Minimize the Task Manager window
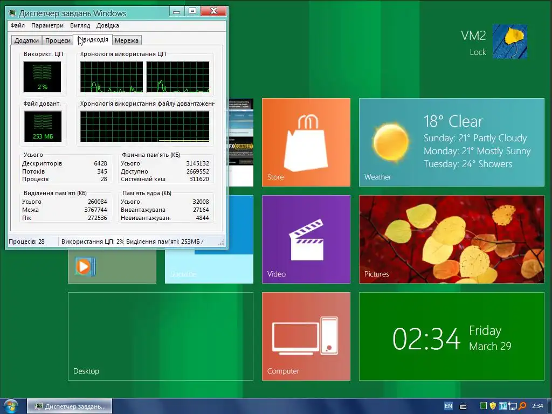The image size is (552, 414). coord(177,12)
